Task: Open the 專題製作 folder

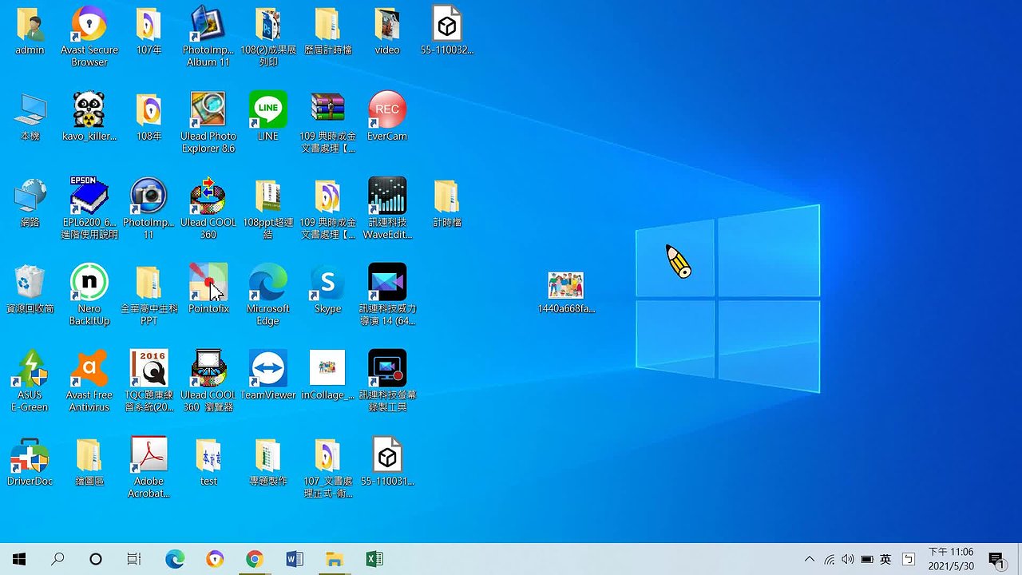Action: (268, 455)
